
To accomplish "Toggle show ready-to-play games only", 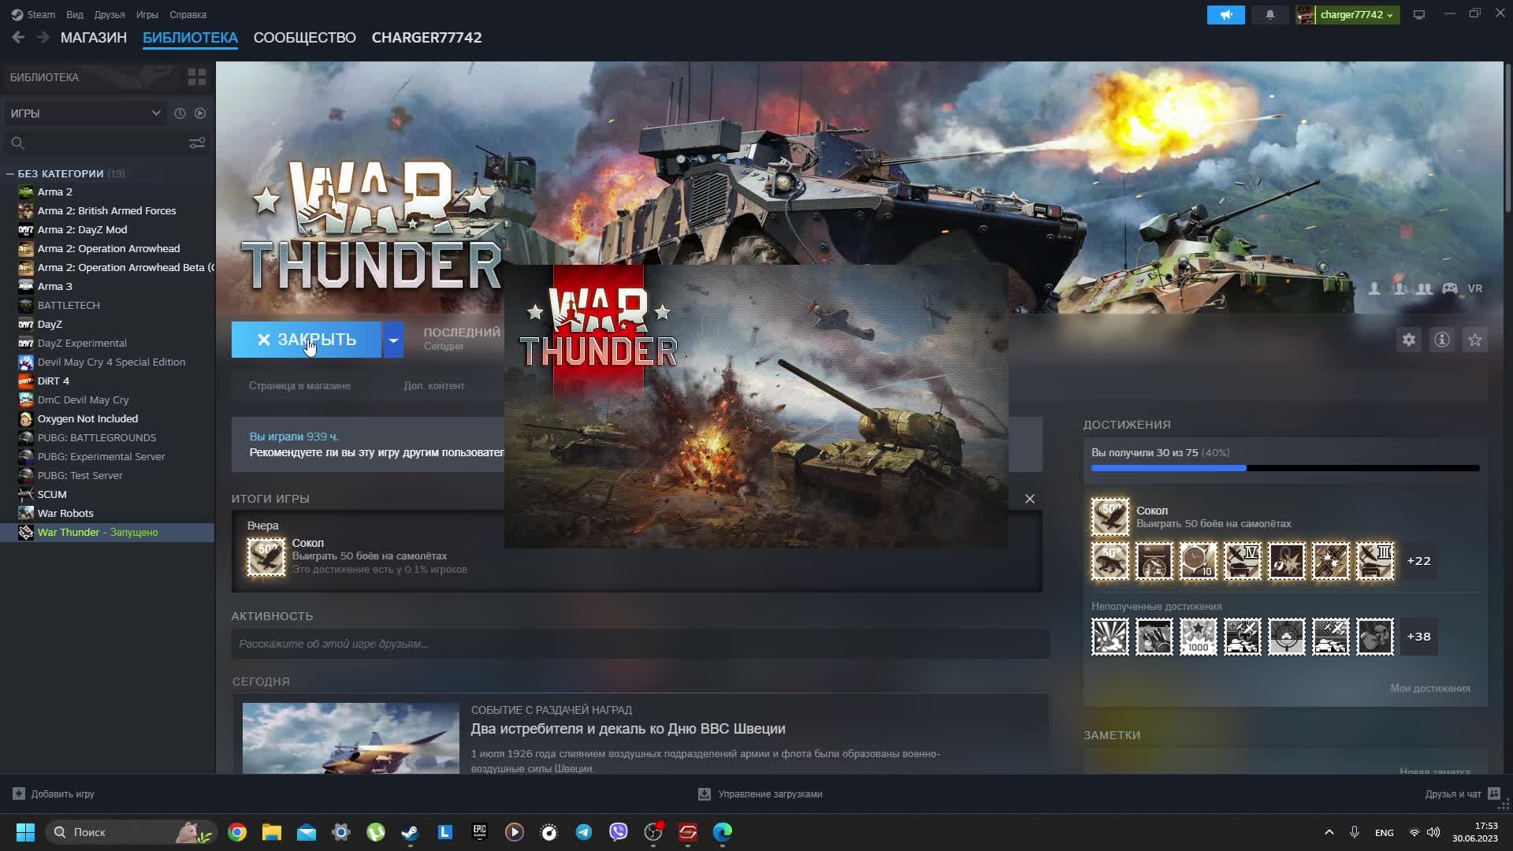I will tap(200, 113).
